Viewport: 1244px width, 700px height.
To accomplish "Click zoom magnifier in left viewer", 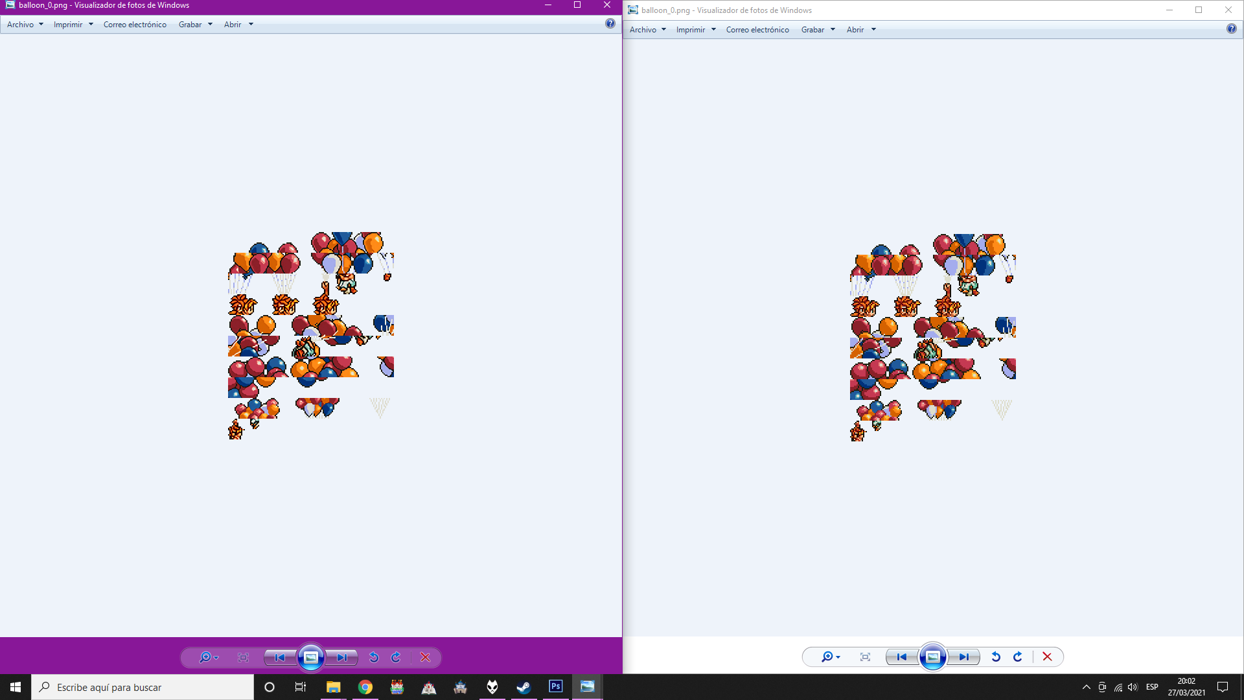I will tap(205, 657).
